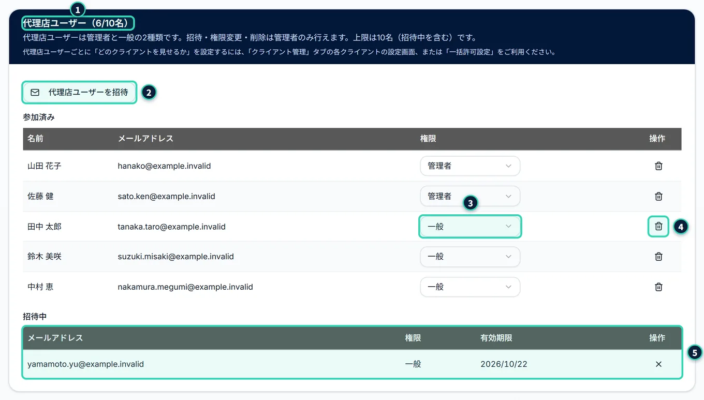Screen dimensions: 704x400
Task: Click the name 山田 花子
Action: point(45,166)
